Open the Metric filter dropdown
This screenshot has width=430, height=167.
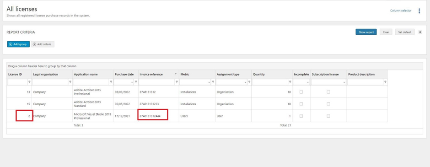[x=209, y=82]
